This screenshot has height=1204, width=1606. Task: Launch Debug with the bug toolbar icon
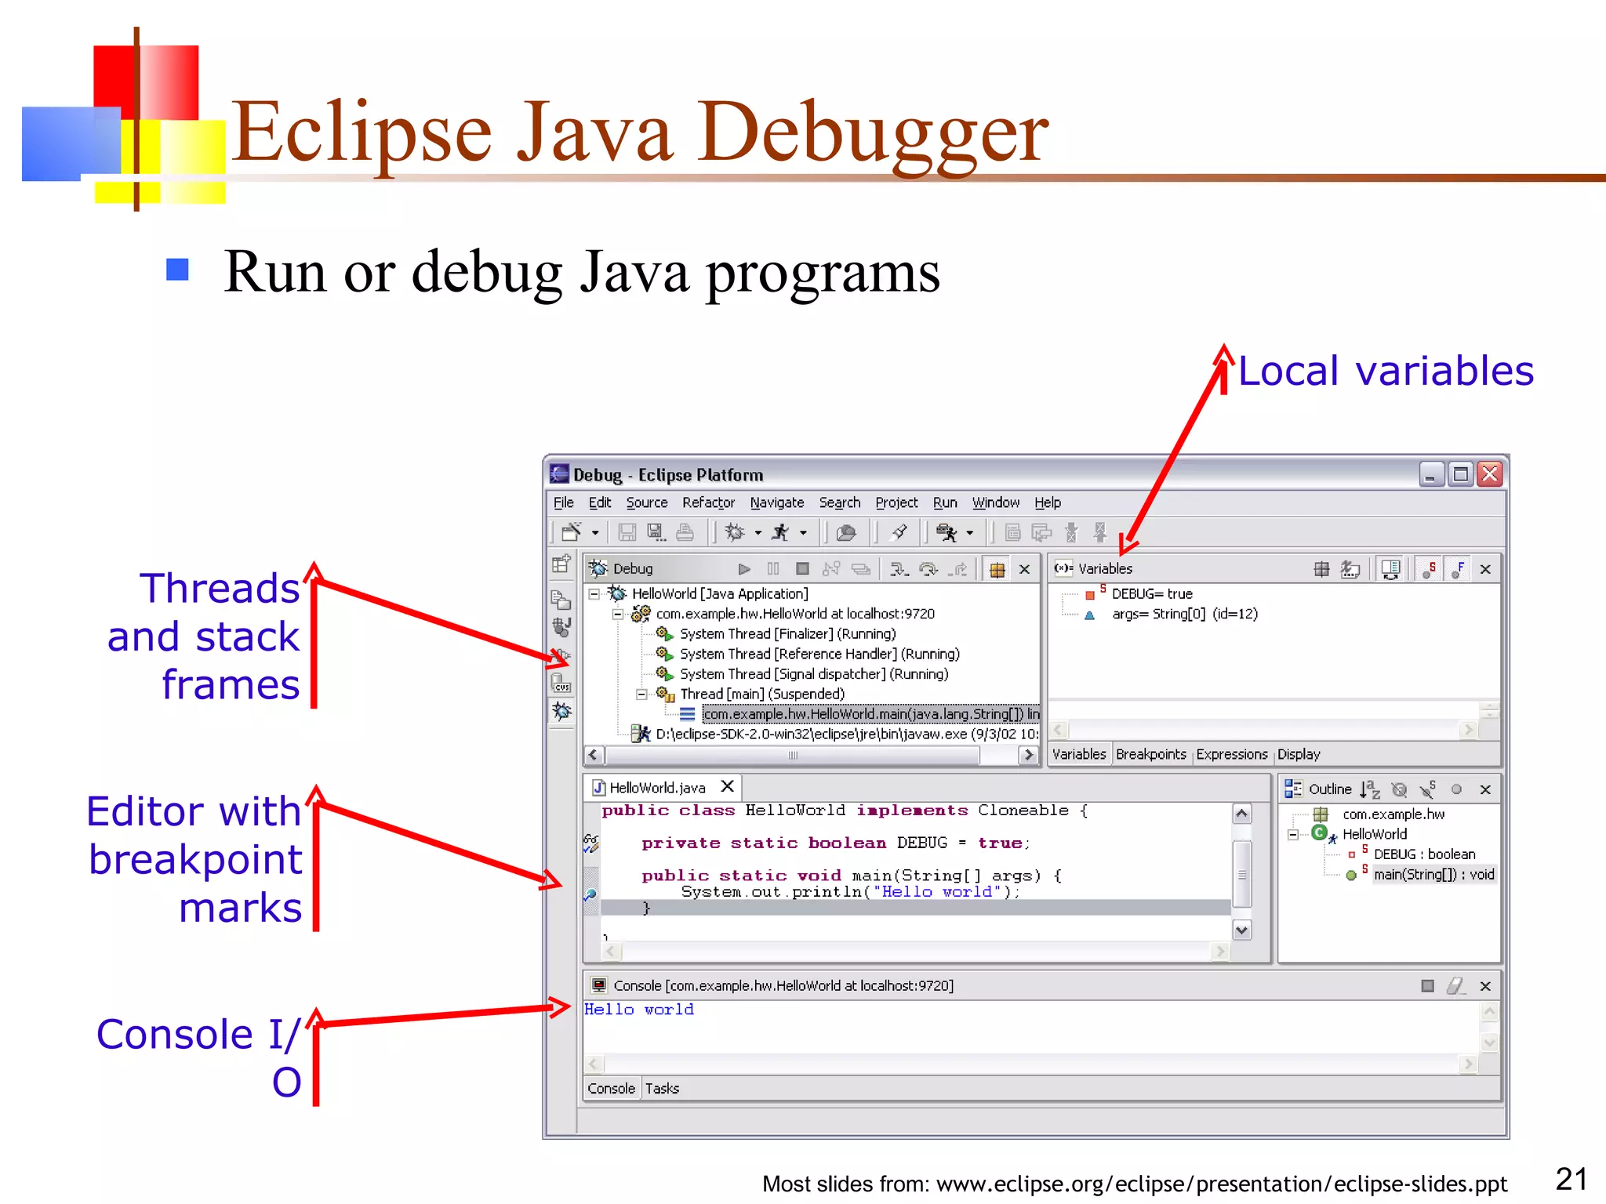click(x=735, y=533)
